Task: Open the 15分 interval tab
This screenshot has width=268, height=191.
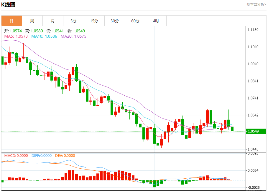Action: click(x=94, y=21)
